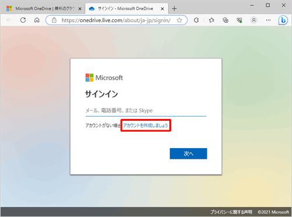This screenshot has width=292, height=217.
Task: Open the Settings and more menu
Action: [x=268, y=20]
